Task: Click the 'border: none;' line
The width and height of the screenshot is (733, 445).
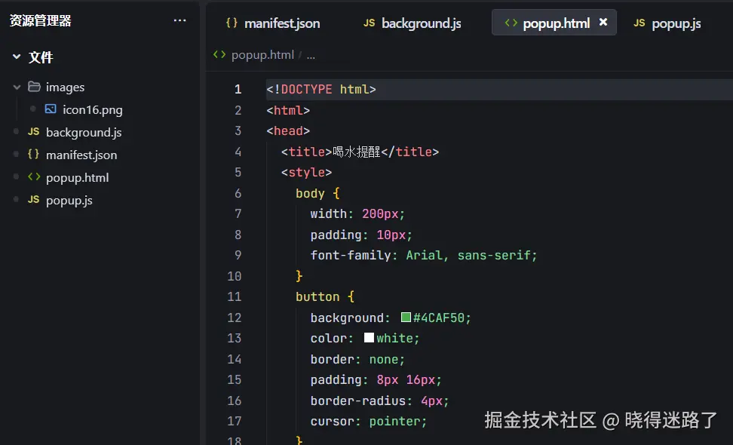Action: (357, 359)
